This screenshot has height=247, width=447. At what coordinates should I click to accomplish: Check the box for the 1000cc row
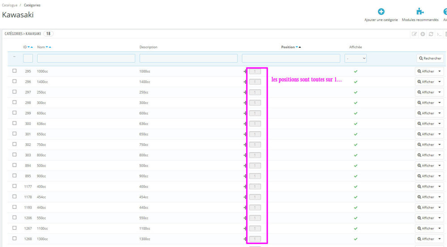pos(15,71)
